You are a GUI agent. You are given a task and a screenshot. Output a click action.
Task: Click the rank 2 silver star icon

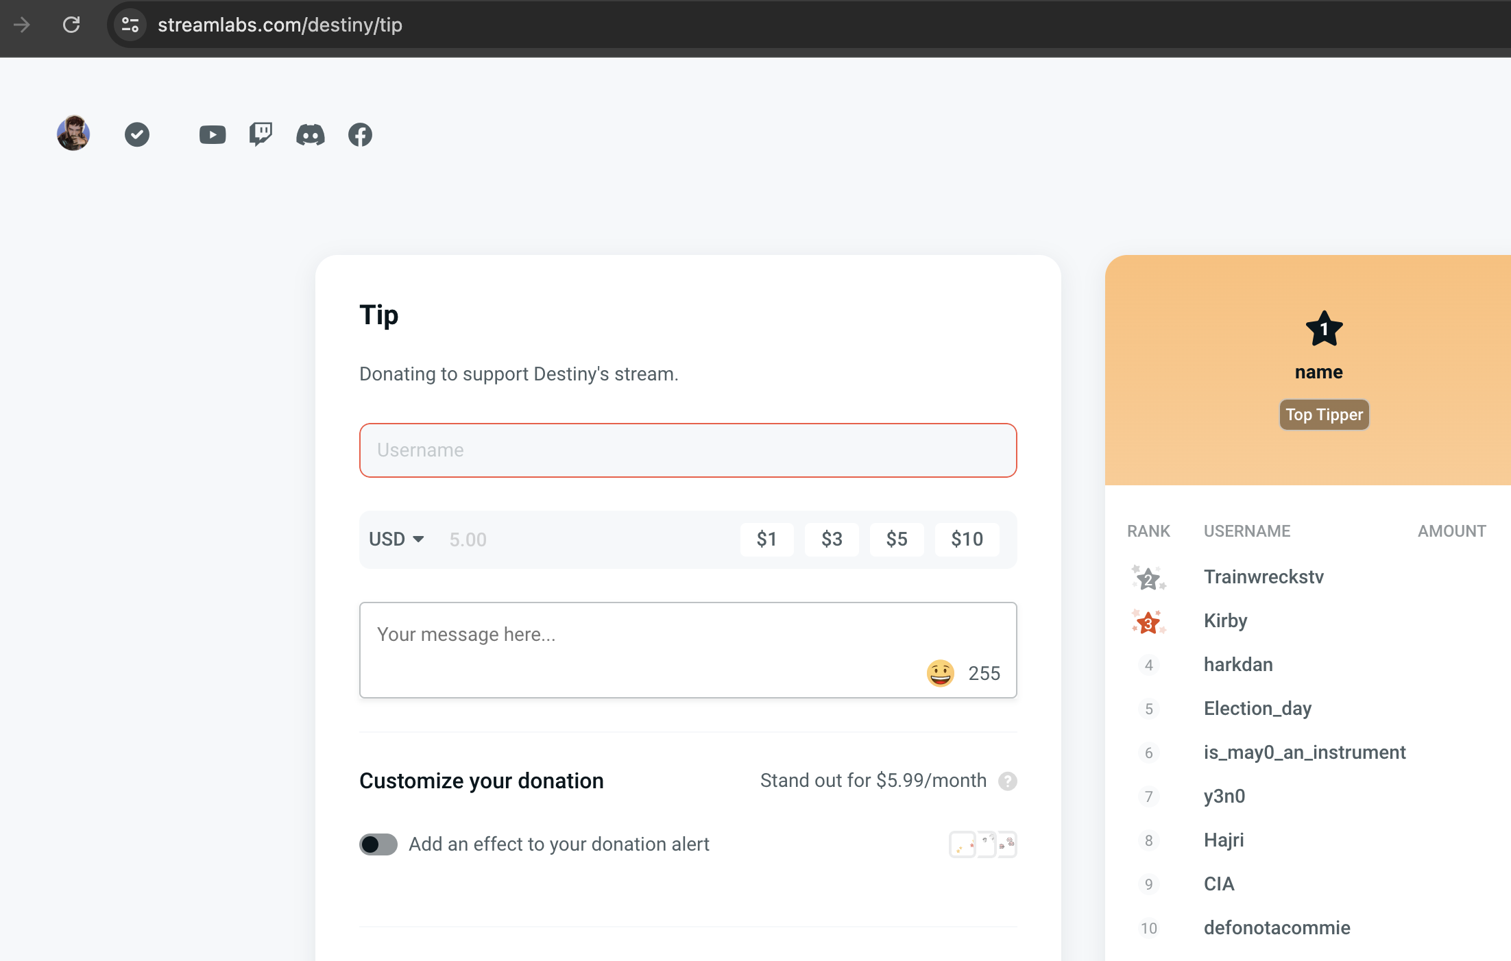pos(1149,578)
